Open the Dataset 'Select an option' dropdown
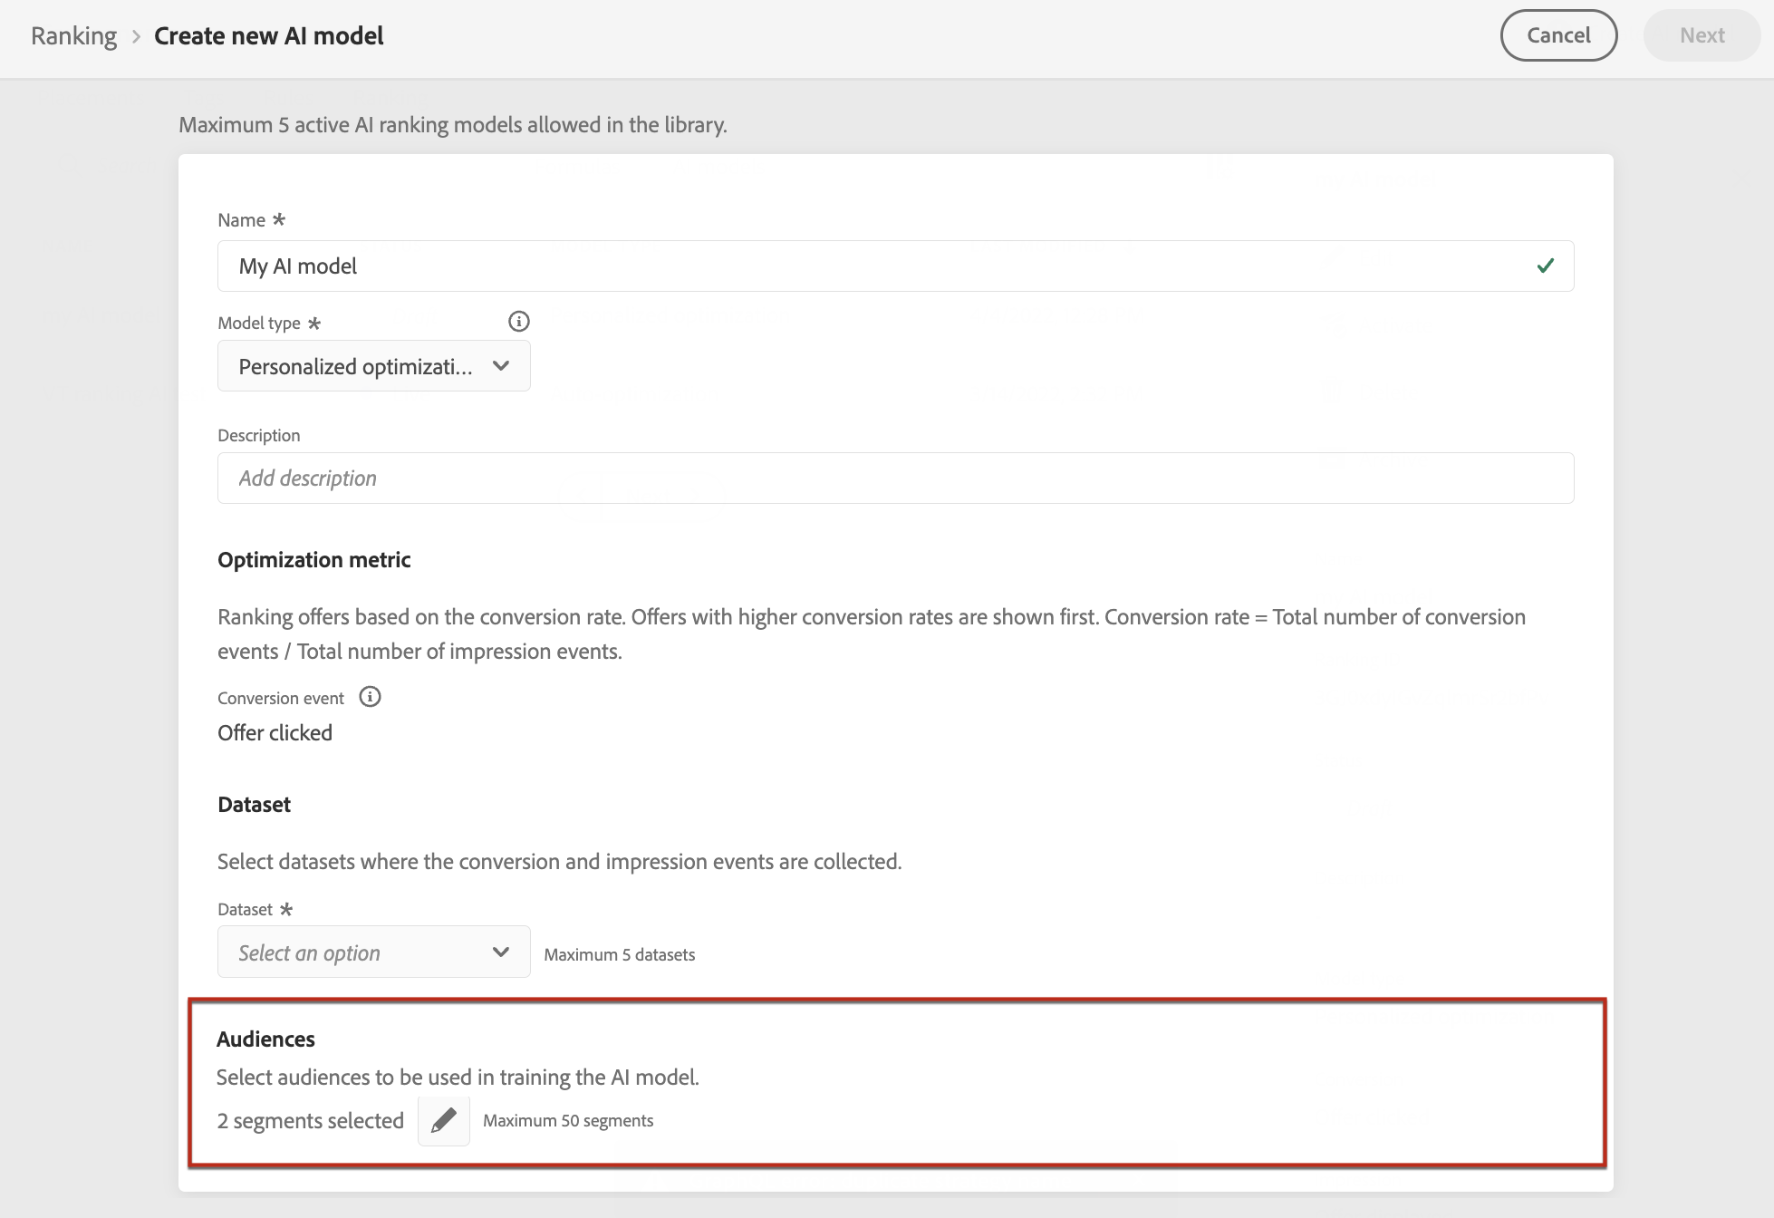 (355, 952)
